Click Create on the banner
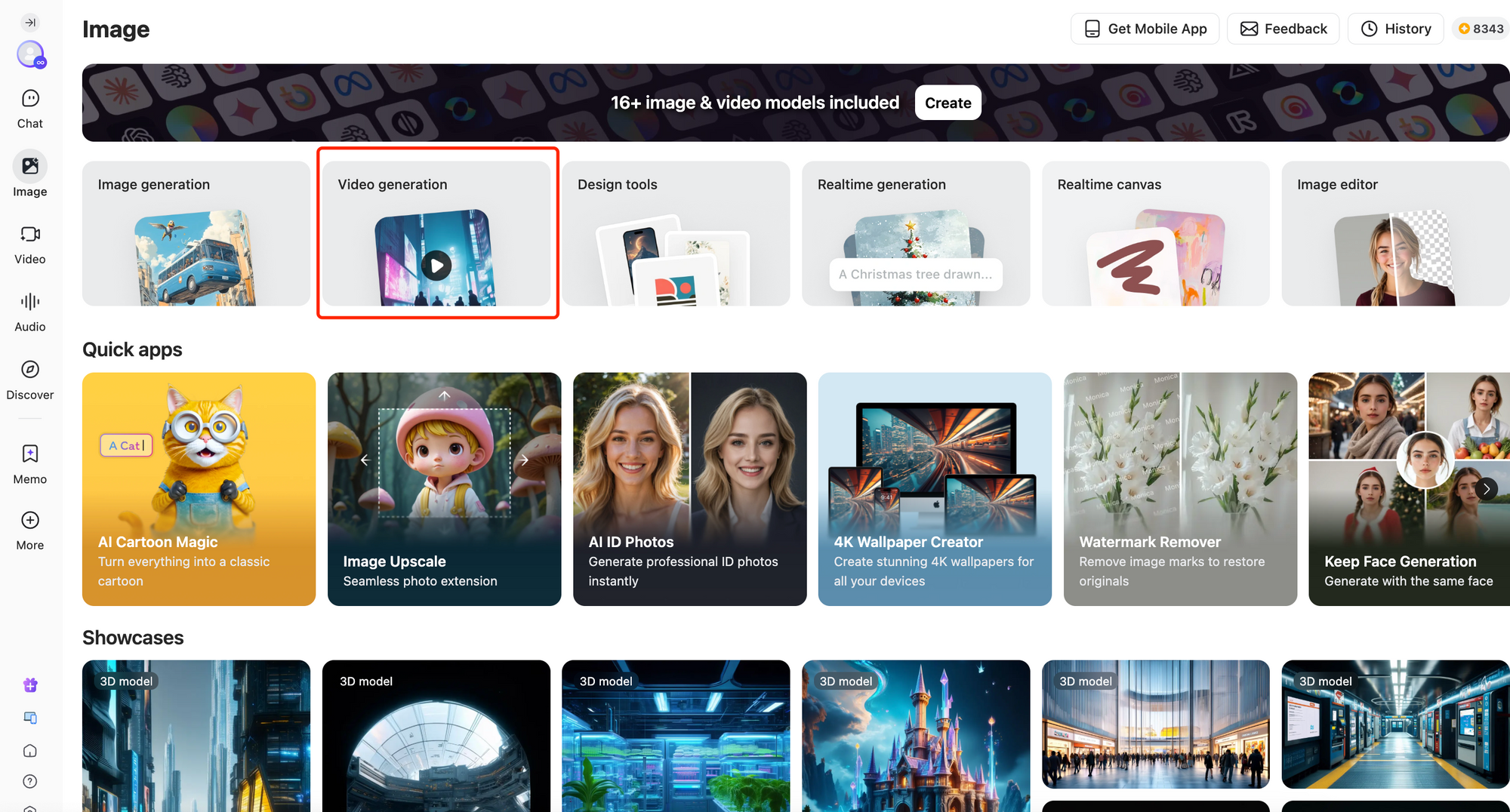Screen dimensions: 1510x812 tap(948, 103)
